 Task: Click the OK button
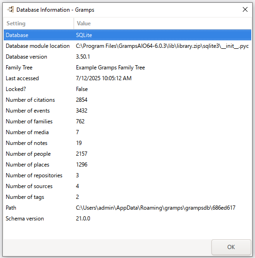(x=231, y=247)
